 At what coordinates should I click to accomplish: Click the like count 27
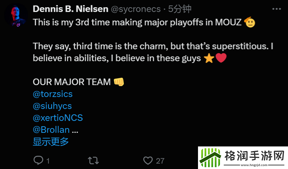[x=160, y=161]
